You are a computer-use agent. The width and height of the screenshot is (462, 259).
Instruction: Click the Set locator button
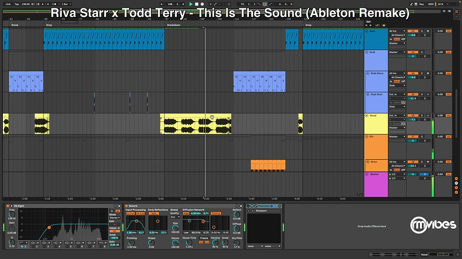(x=368, y=22)
